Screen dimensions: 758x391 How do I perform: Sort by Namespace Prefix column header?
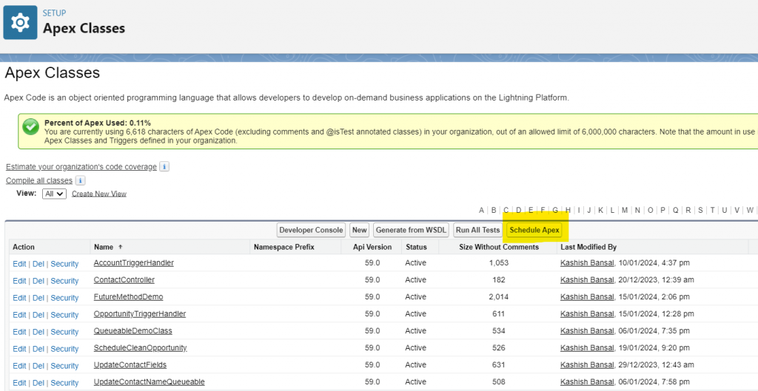pos(284,247)
